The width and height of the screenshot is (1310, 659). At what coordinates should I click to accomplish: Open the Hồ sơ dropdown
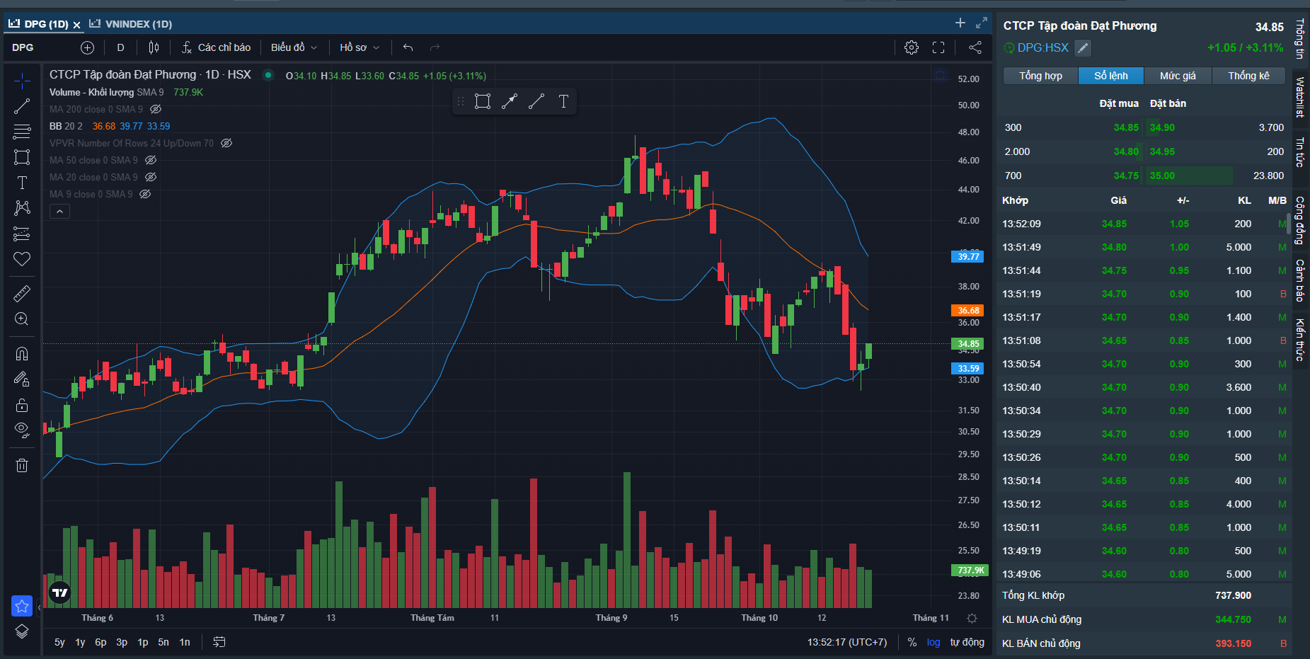pyautogui.click(x=360, y=47)
